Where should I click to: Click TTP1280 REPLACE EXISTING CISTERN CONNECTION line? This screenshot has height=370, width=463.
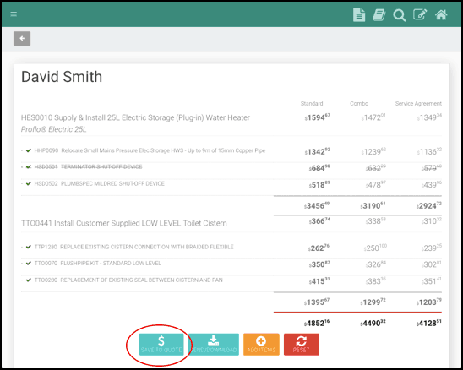[133, 247]
